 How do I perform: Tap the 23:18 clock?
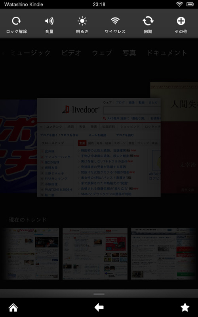pos(99,4)
